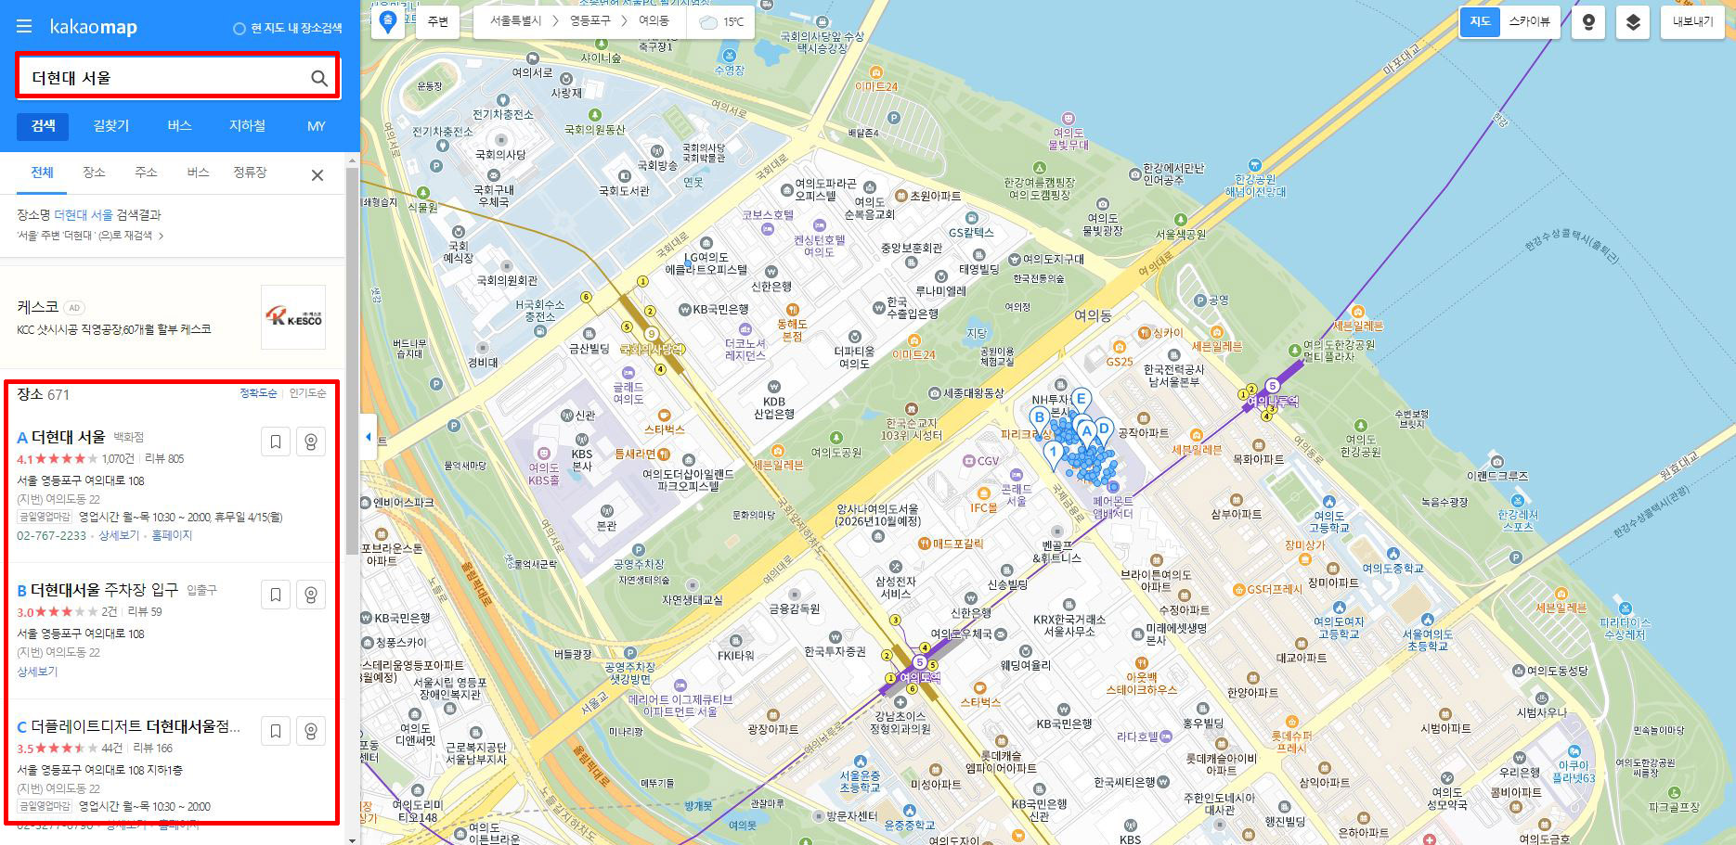
Task: Collapse the side panel with arrow handle
Action: [369, 437]
